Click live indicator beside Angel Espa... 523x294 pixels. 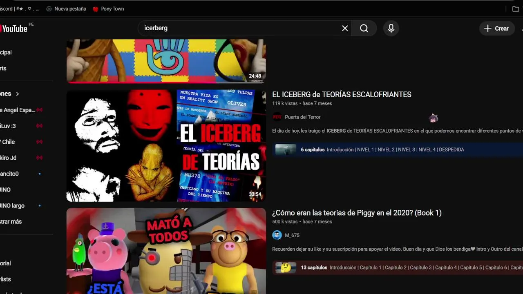39,110
